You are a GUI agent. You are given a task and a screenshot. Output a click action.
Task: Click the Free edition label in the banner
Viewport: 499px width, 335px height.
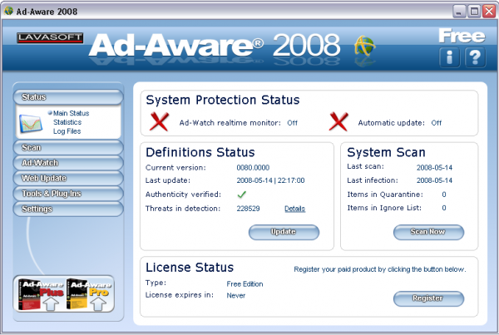(462, 36)
